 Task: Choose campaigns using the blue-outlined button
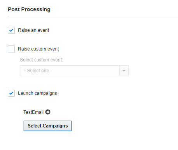coord(47,126)
